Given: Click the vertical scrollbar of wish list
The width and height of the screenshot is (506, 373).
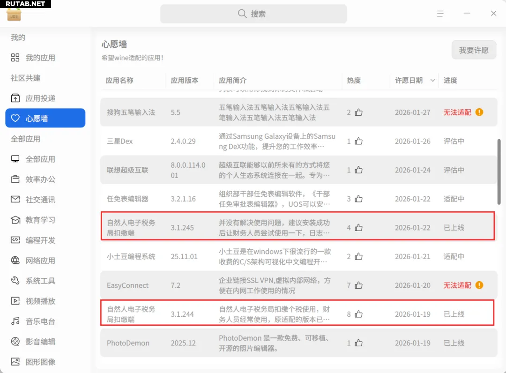Looking at the screenshot, I should [499, 171].
